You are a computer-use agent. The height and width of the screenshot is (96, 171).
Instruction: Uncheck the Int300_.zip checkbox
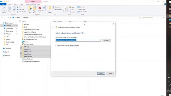tap(21, 49)
